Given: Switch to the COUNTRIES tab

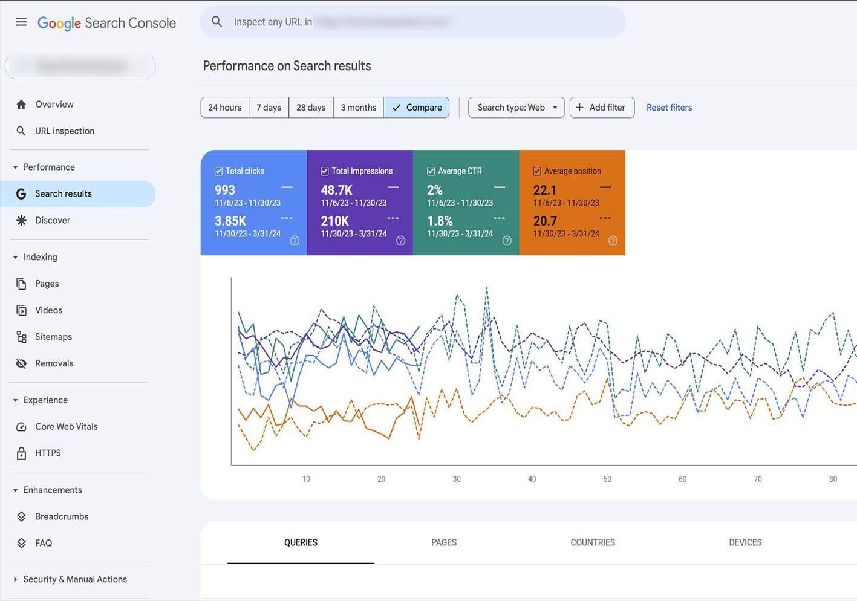Looking at the screenshot, I should click(x=592, y=542).
